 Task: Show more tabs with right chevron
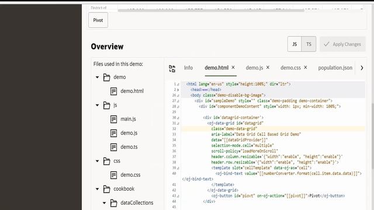tap(362, 68)
